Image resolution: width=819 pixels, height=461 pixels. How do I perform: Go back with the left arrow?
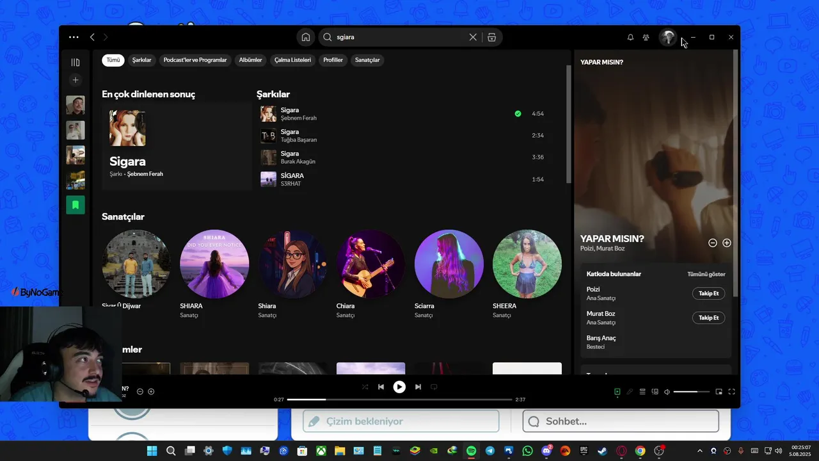(x=92, y=37)
